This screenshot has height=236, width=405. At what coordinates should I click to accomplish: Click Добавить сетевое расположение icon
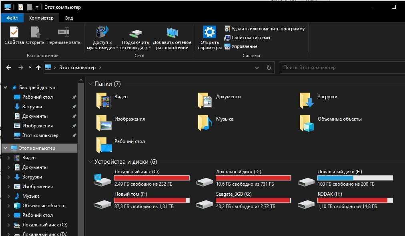tap(172, 33)
